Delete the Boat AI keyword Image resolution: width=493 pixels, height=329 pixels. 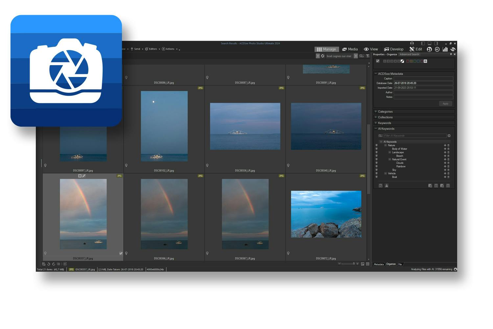point(448,177)
